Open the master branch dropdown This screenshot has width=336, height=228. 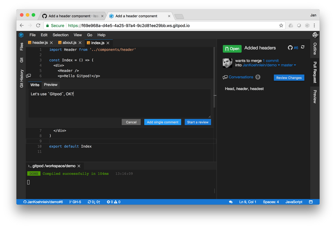(289, 65)
